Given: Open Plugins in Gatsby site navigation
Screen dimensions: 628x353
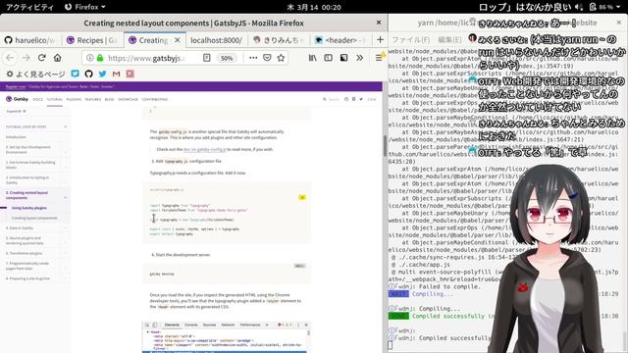Looking at the screenshot, I should (74, 99).
